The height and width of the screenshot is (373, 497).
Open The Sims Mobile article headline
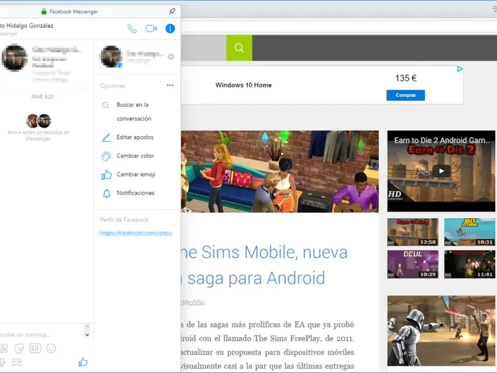264,265
